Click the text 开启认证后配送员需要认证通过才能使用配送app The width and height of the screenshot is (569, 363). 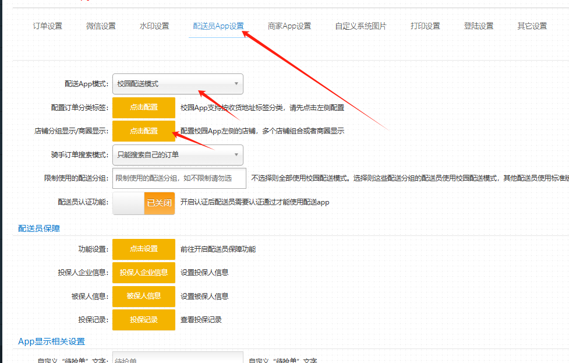255,202
